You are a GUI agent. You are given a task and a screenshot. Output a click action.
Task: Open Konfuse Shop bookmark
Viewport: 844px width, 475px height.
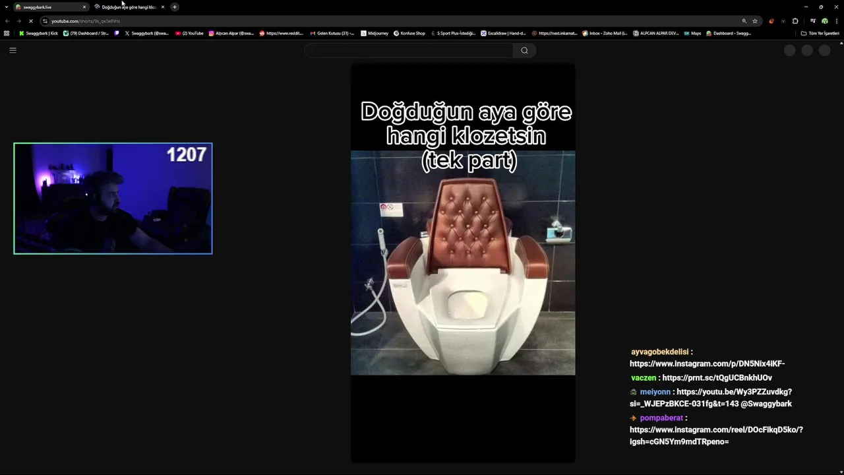tap(409, 33)
